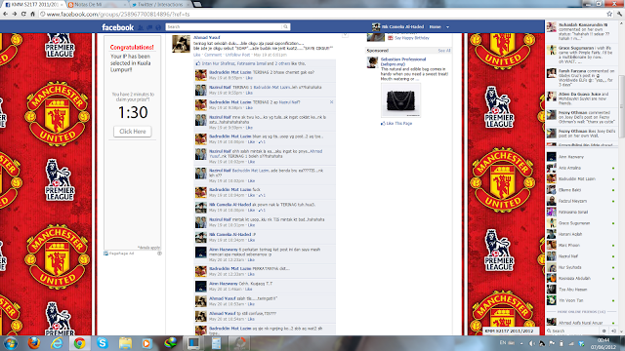Launch Internet Explorer from the taskbar

click(57, 343)
